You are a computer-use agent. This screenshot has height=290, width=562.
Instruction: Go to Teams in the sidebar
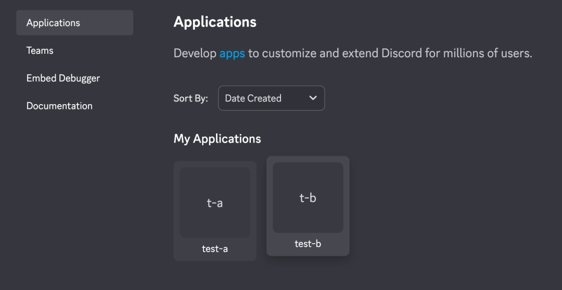[40, 51]
